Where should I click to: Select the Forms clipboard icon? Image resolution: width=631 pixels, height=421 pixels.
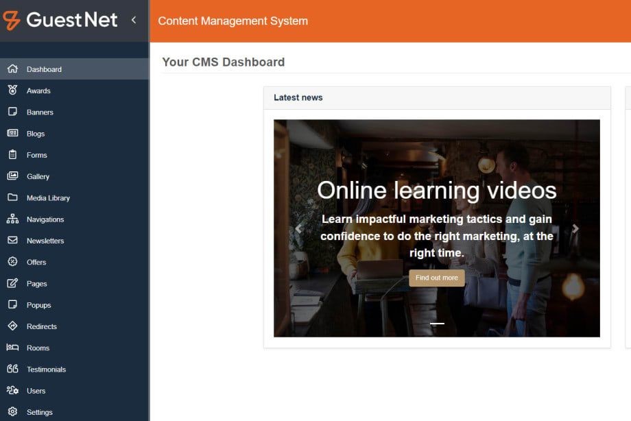point(14,154)
